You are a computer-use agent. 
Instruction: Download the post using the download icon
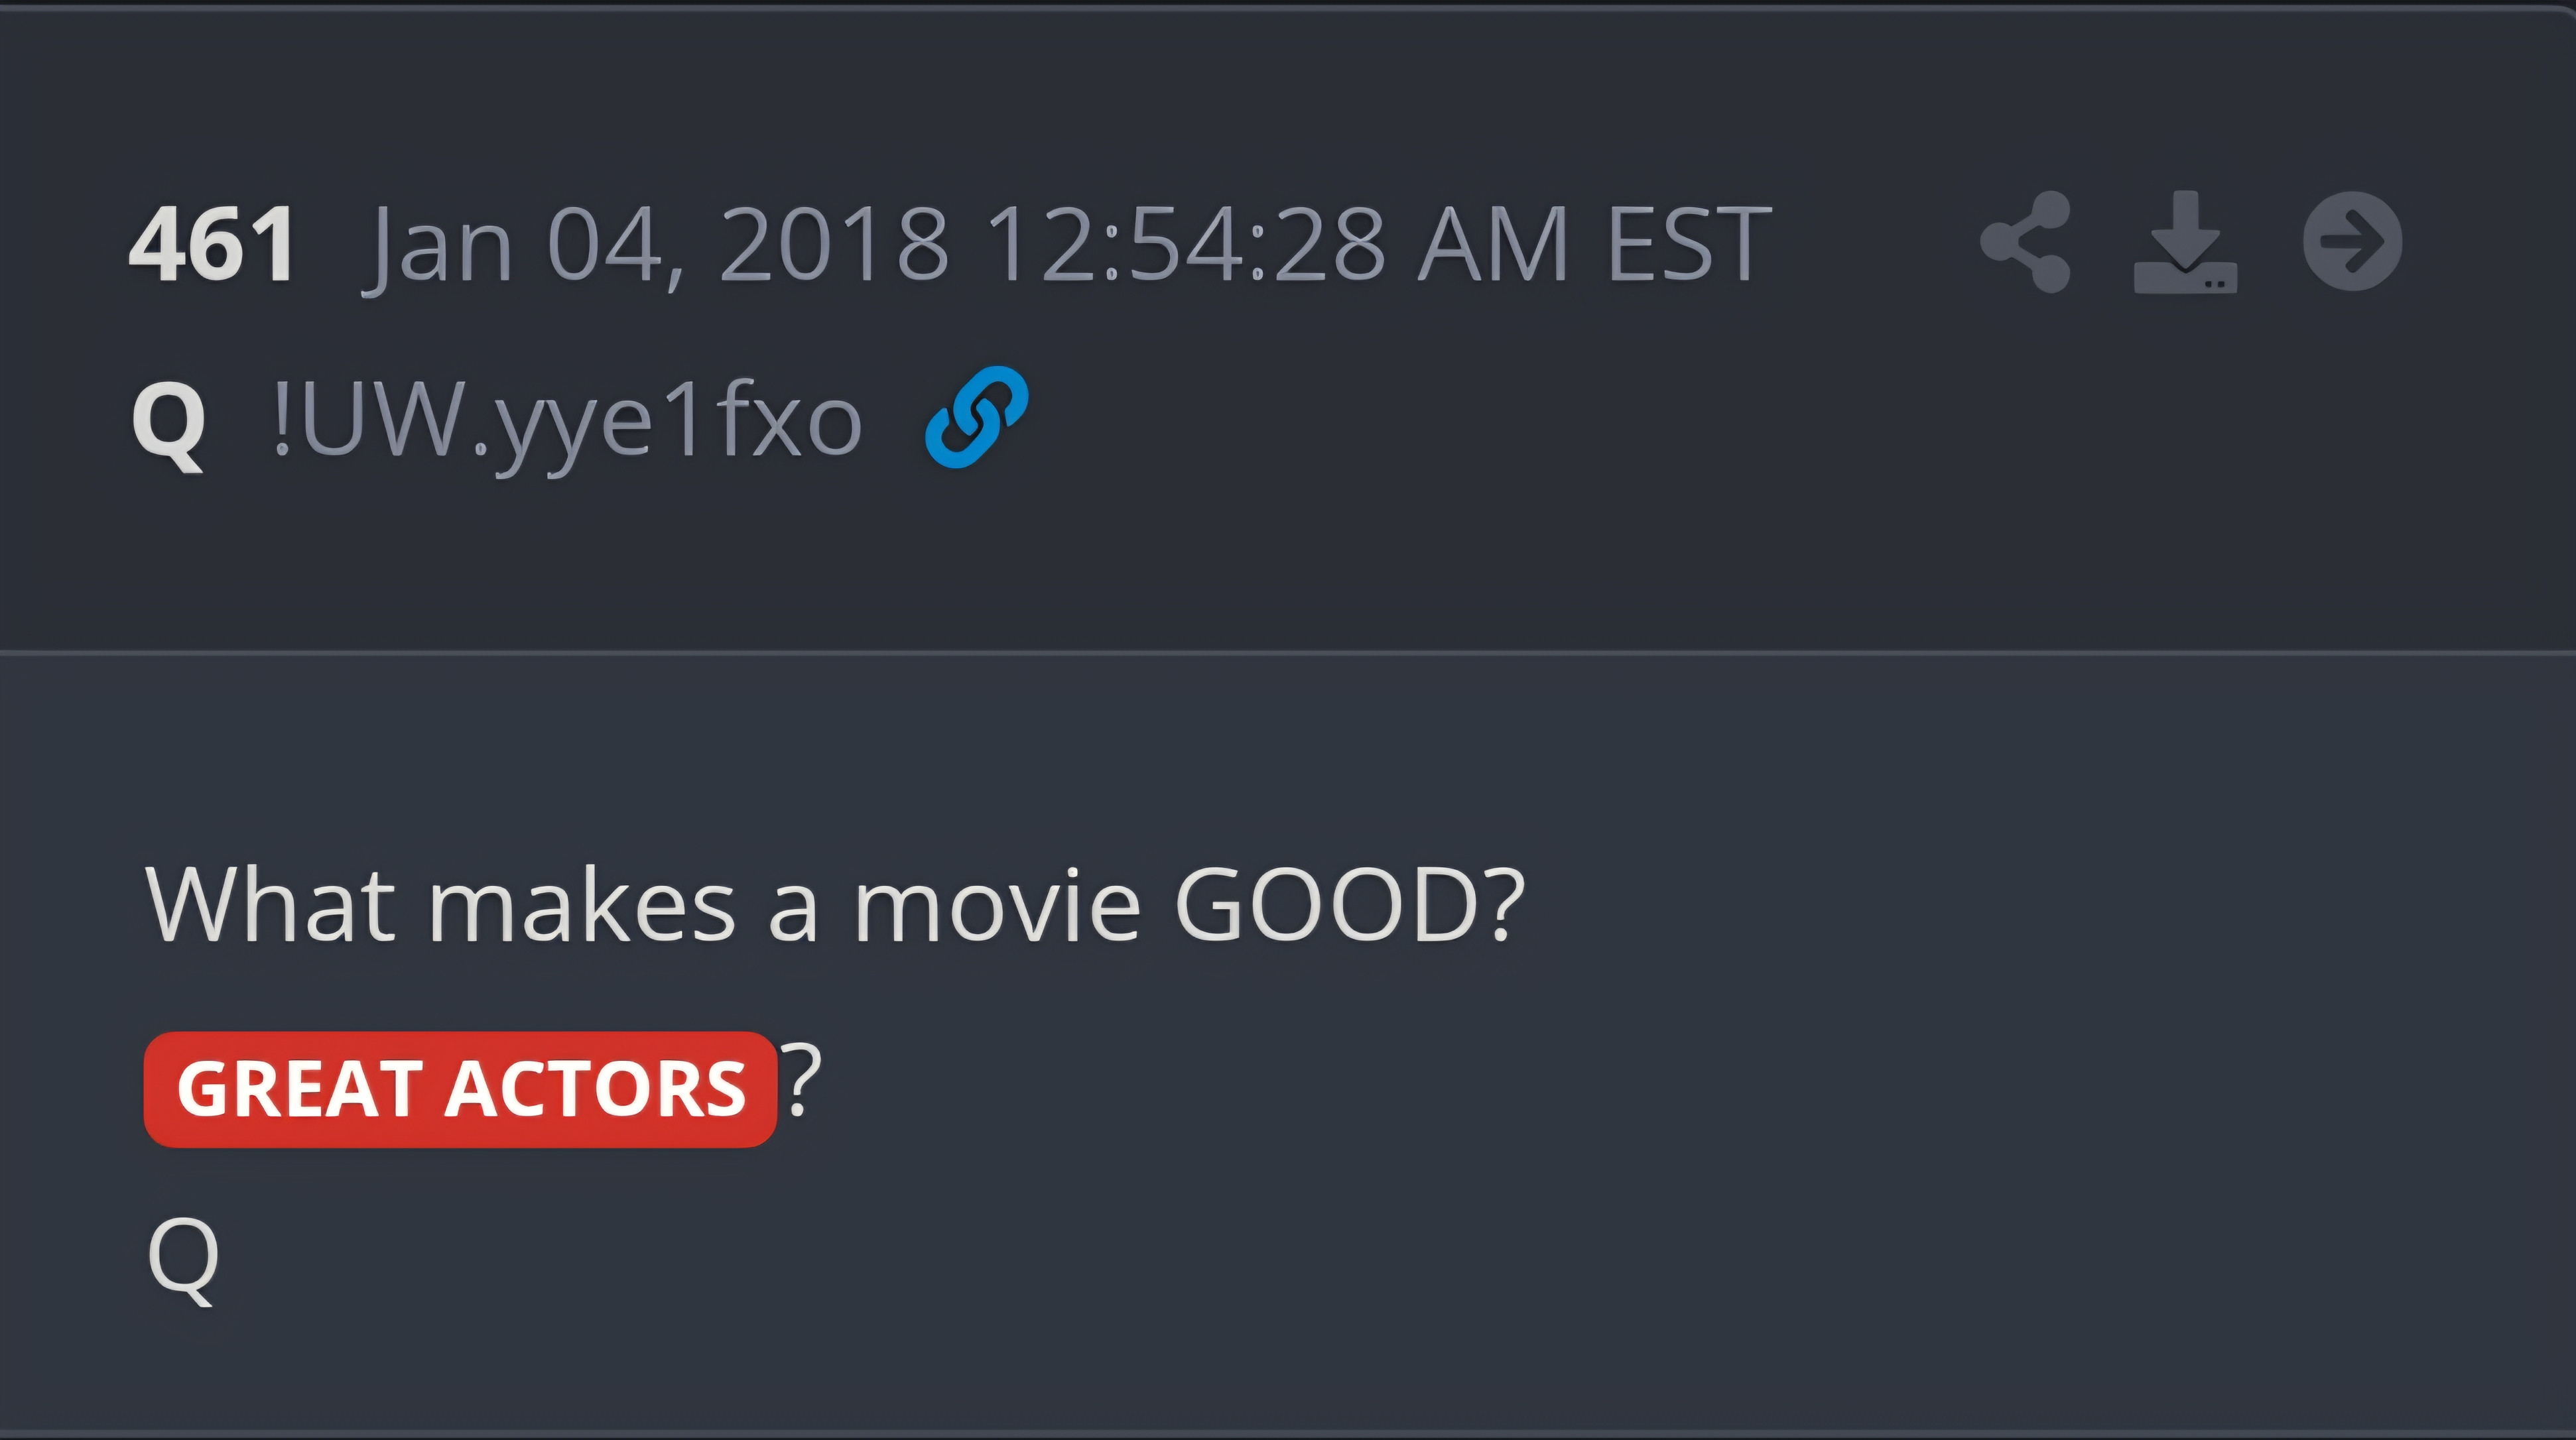2185,242
